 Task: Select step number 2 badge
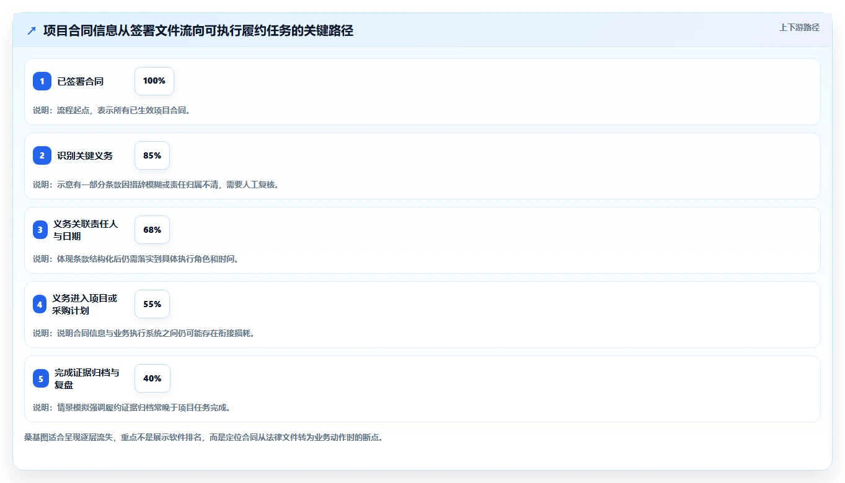tap(42, 155)
